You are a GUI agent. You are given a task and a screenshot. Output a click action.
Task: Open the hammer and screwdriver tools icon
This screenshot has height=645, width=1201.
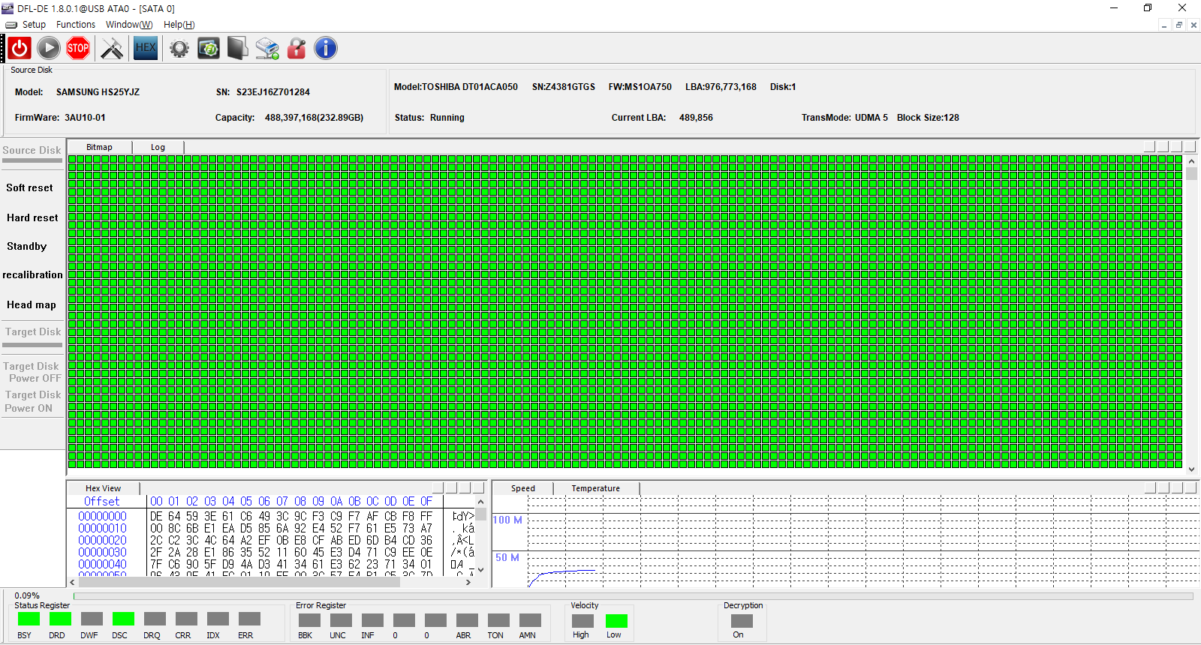112,49
